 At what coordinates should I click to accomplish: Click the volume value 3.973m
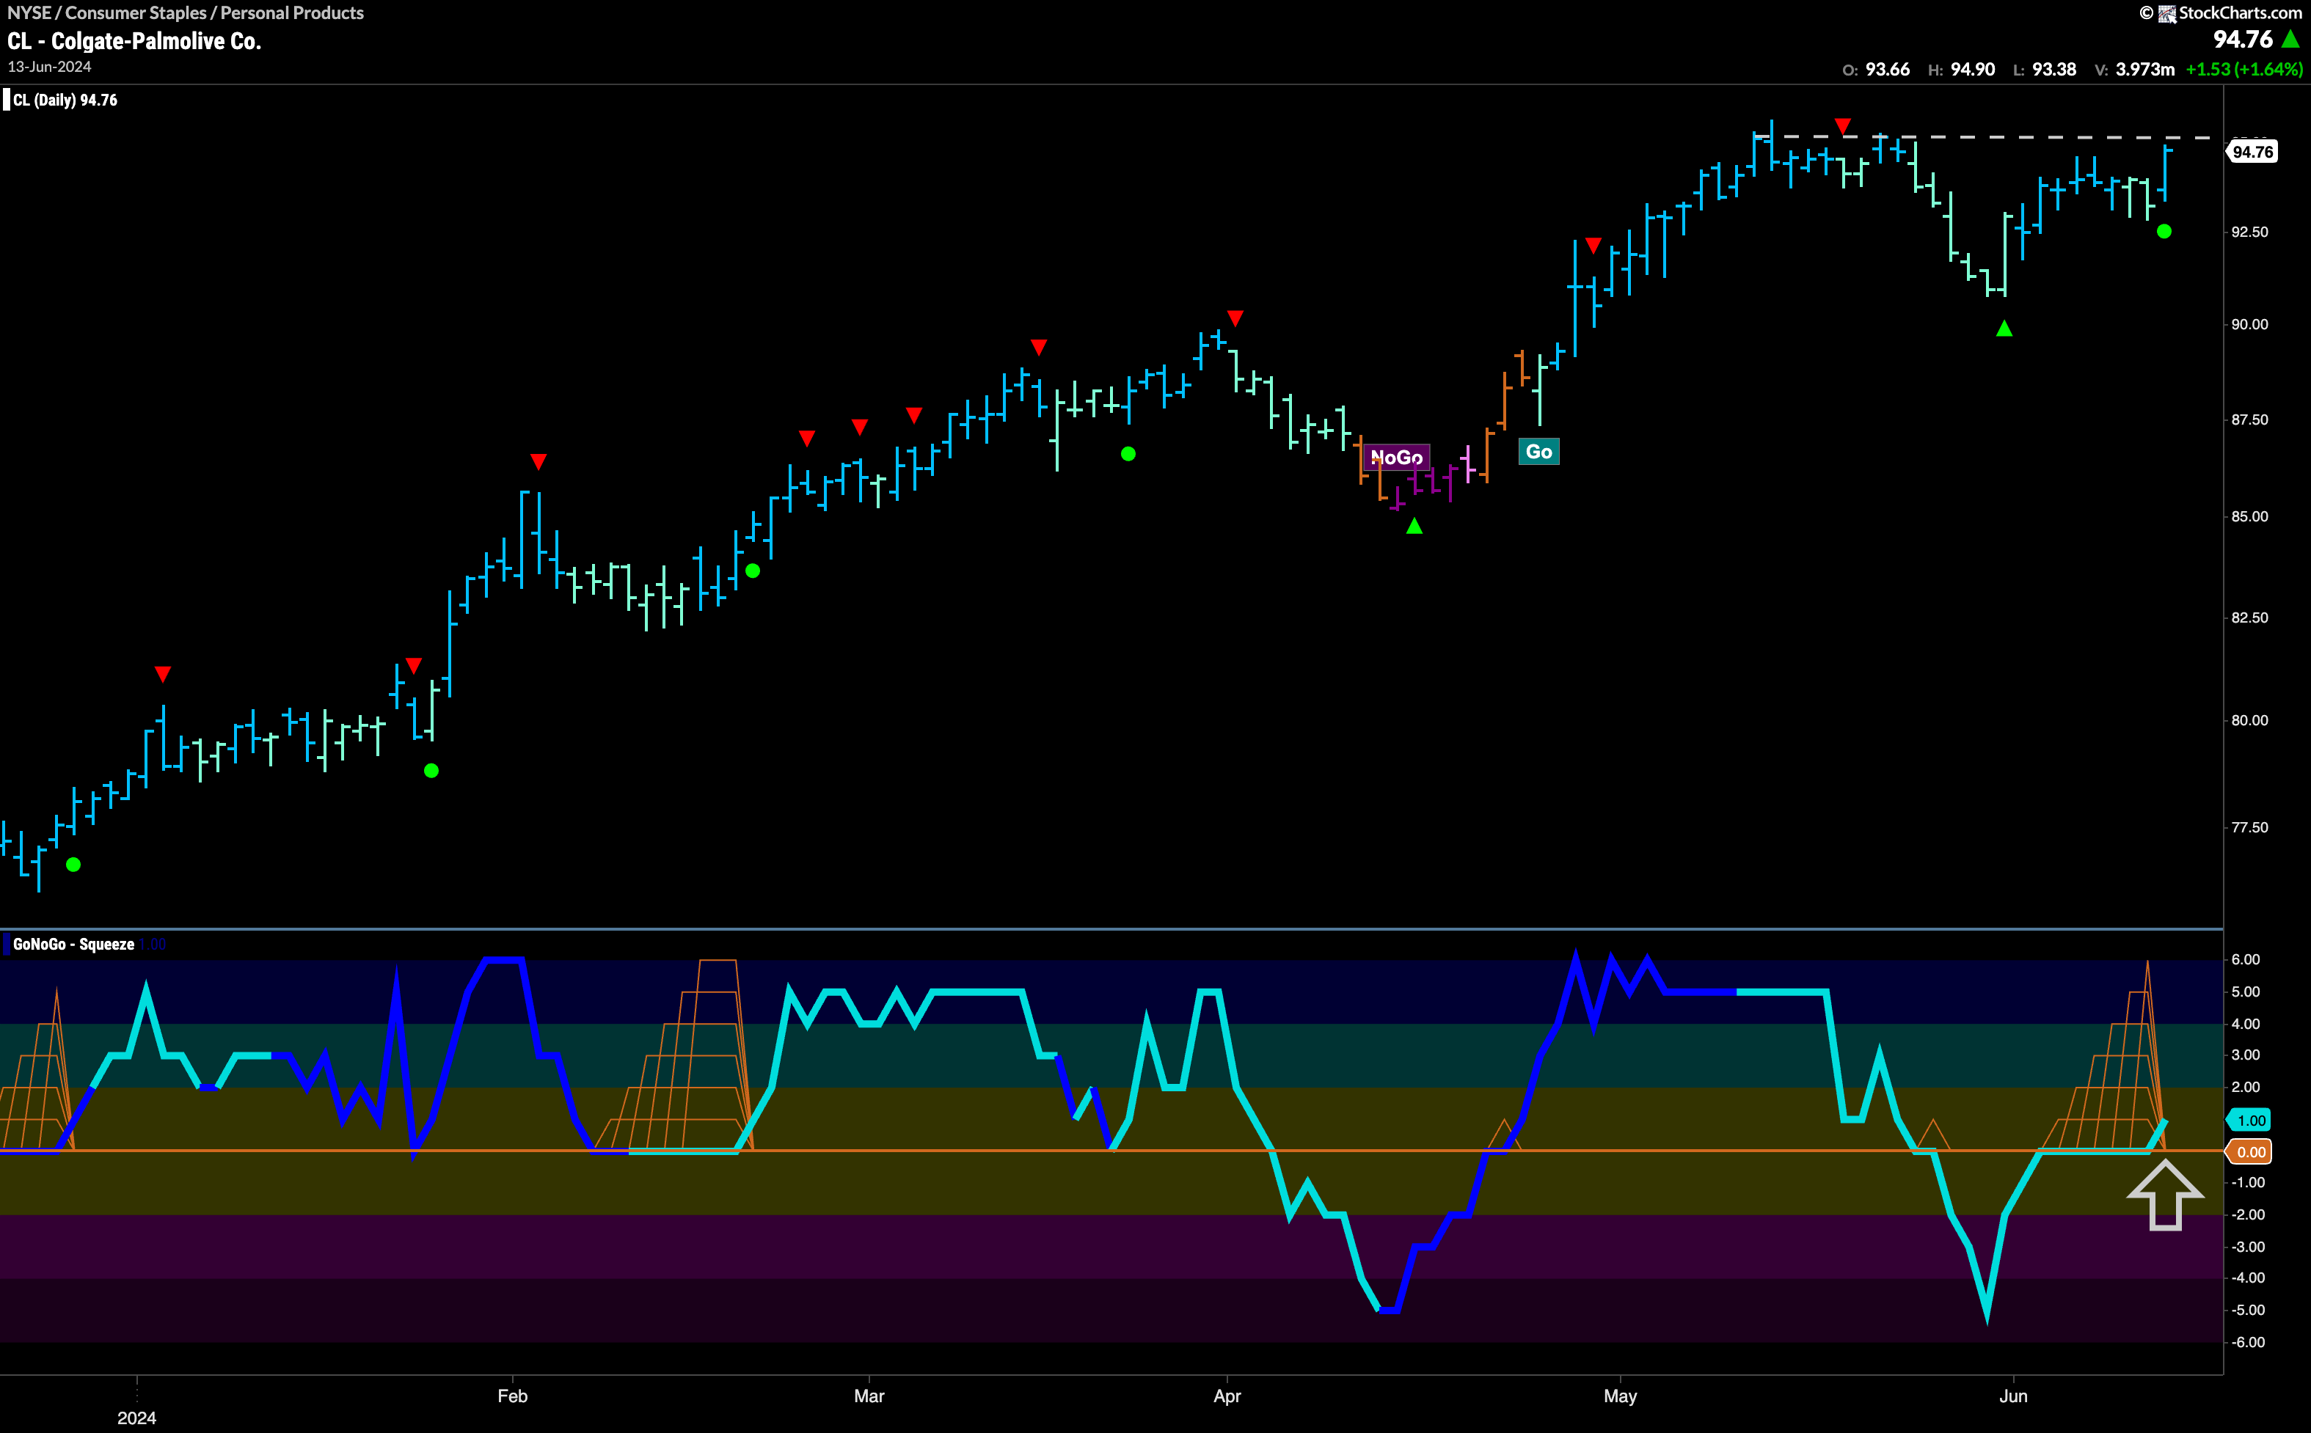[x=2145, y=69]
